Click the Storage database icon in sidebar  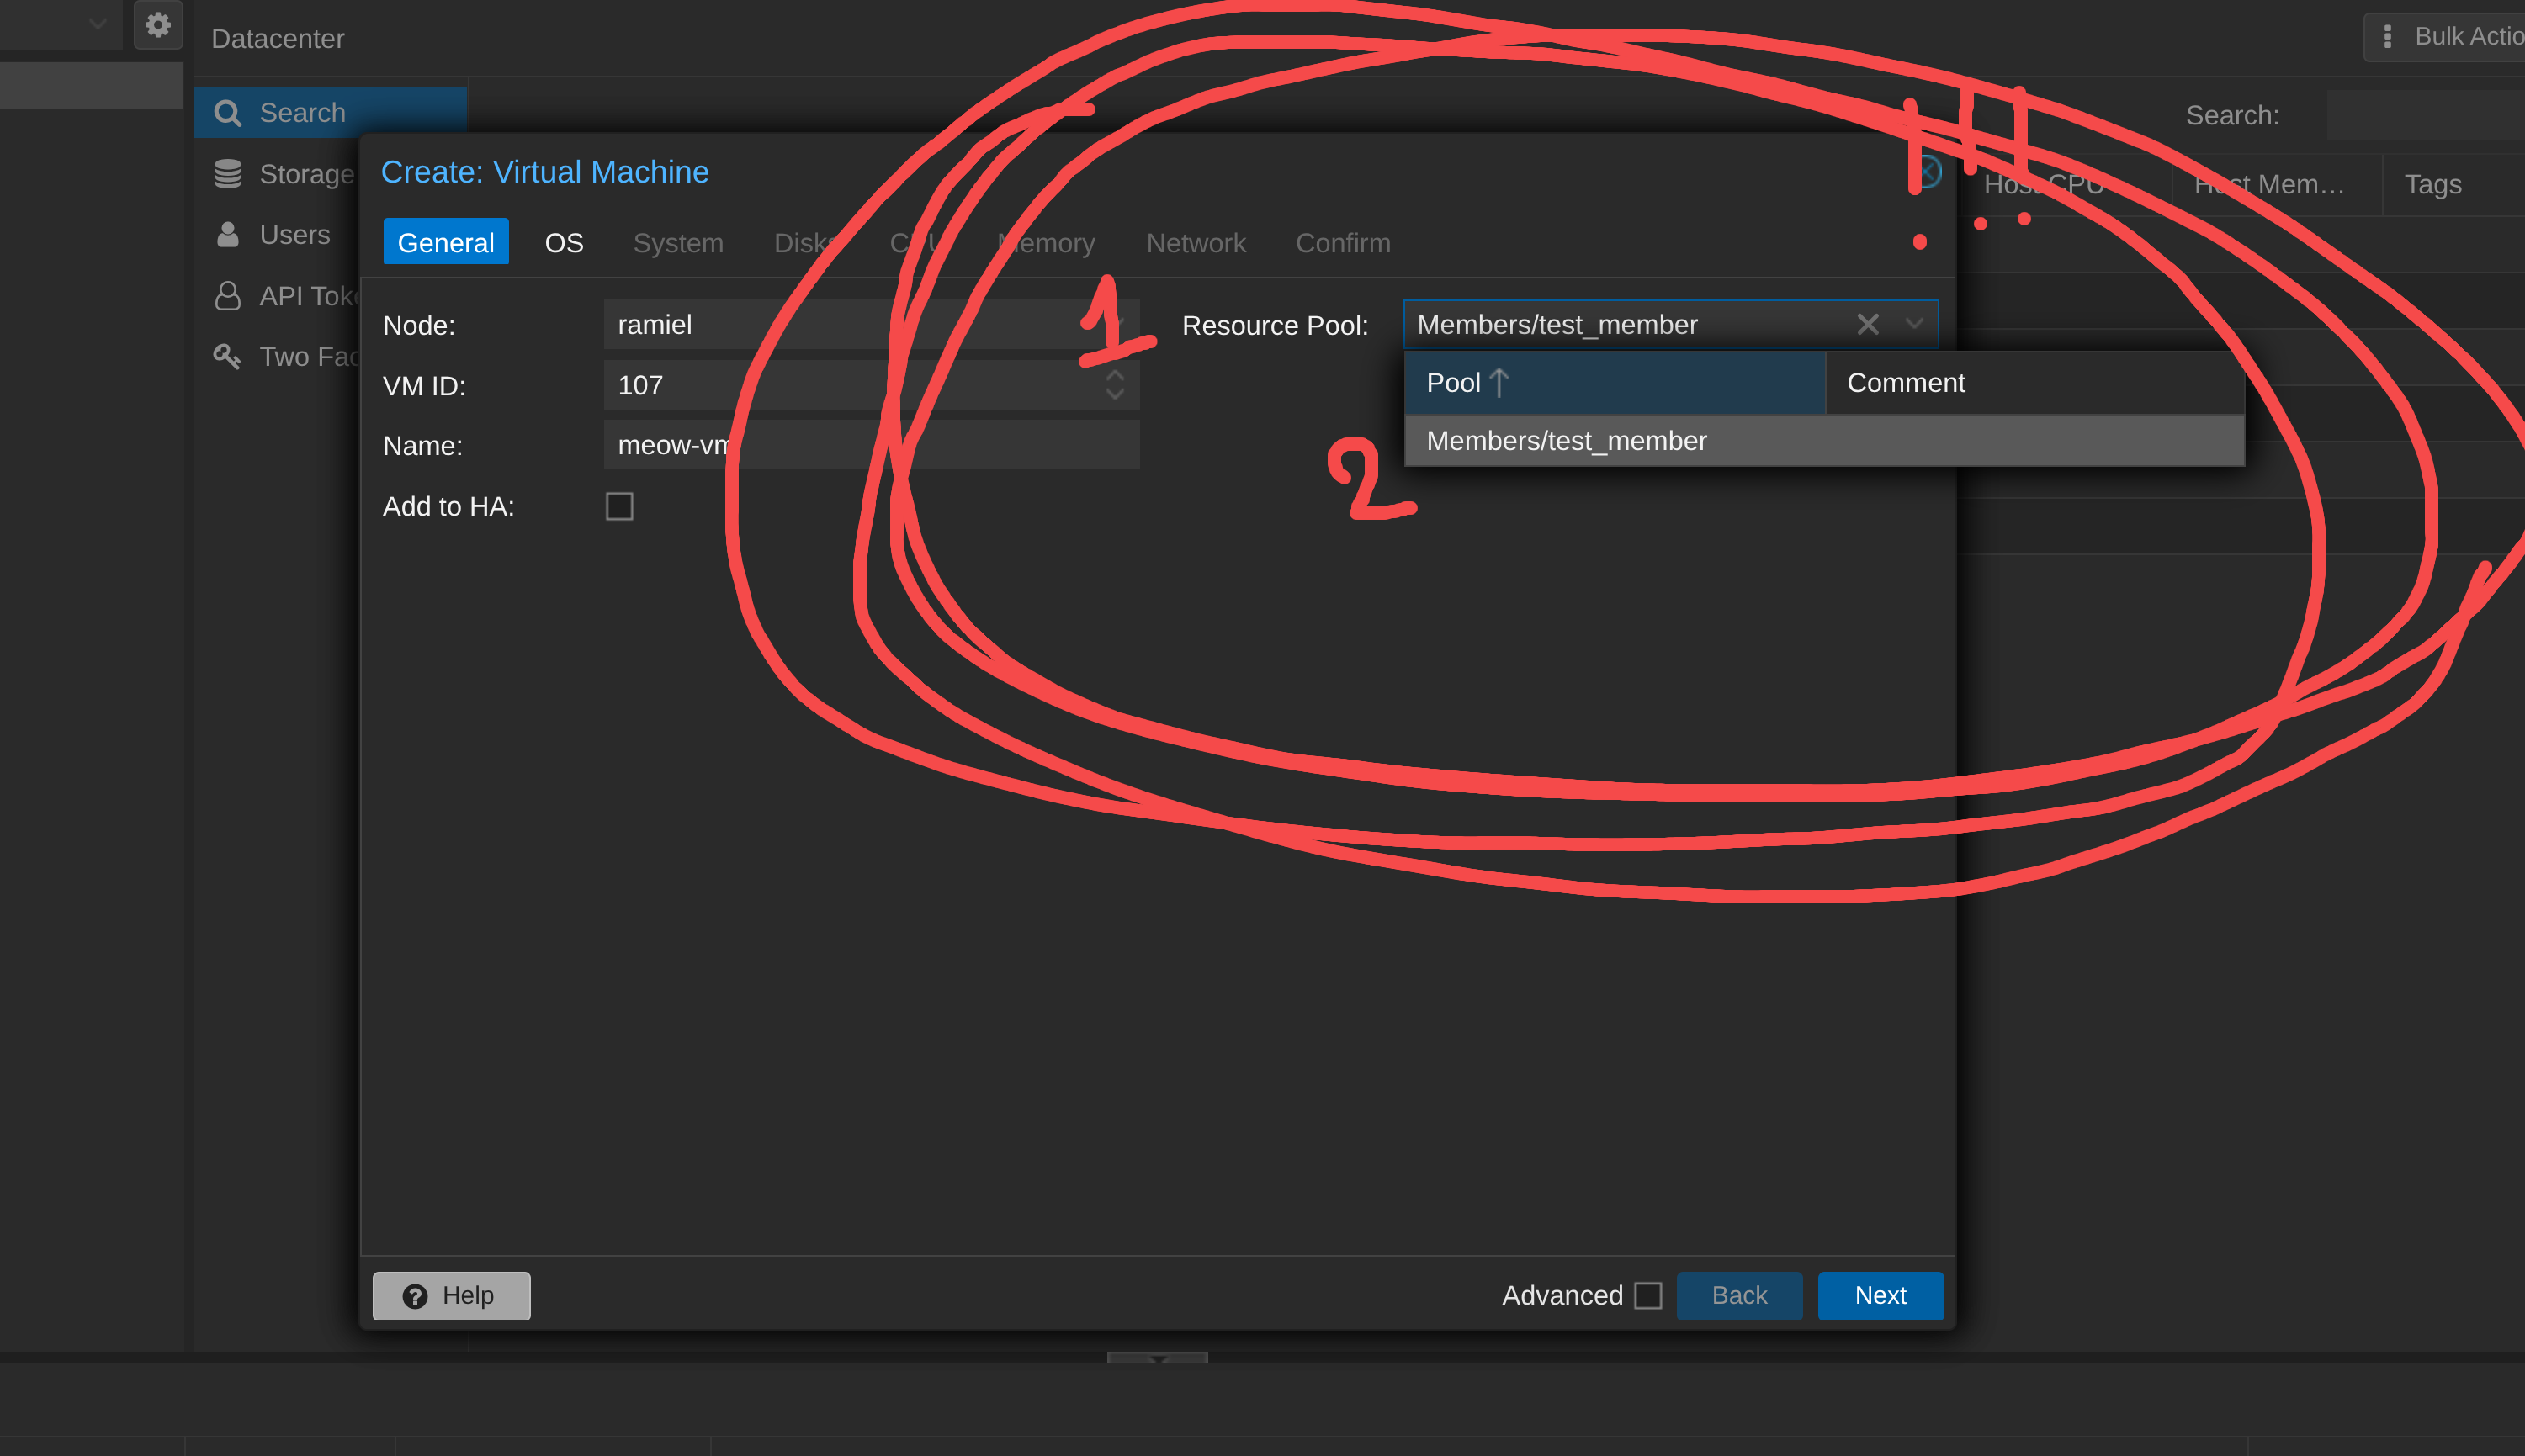tap(228, 174)
